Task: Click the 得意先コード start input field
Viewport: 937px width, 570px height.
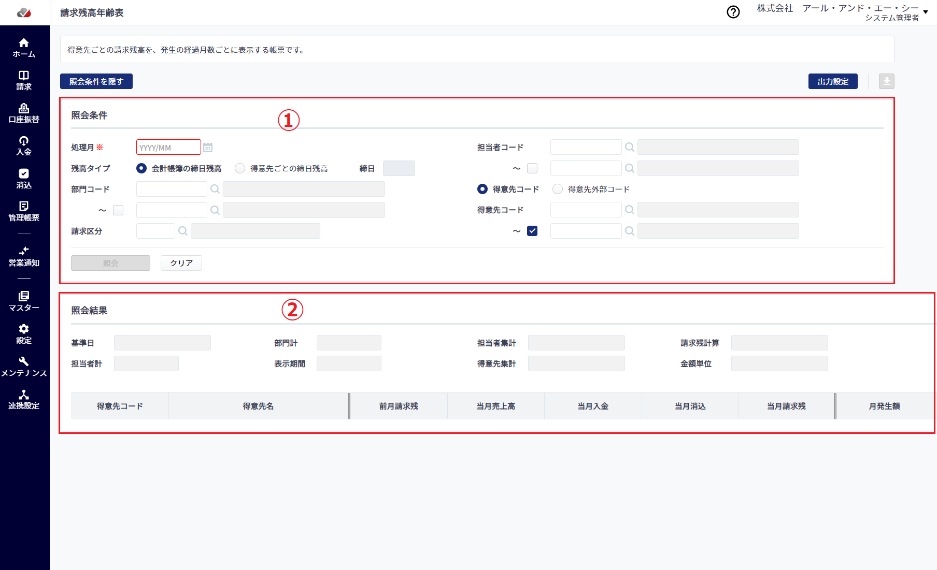Action: click(x=586, y=210)
